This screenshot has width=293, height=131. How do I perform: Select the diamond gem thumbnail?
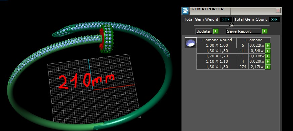[191, 43]
